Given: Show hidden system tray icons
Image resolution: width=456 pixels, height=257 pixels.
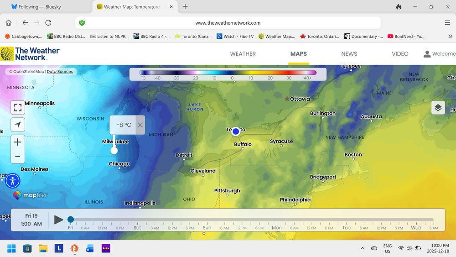Looking at the screenshot, I should [363, 248].
